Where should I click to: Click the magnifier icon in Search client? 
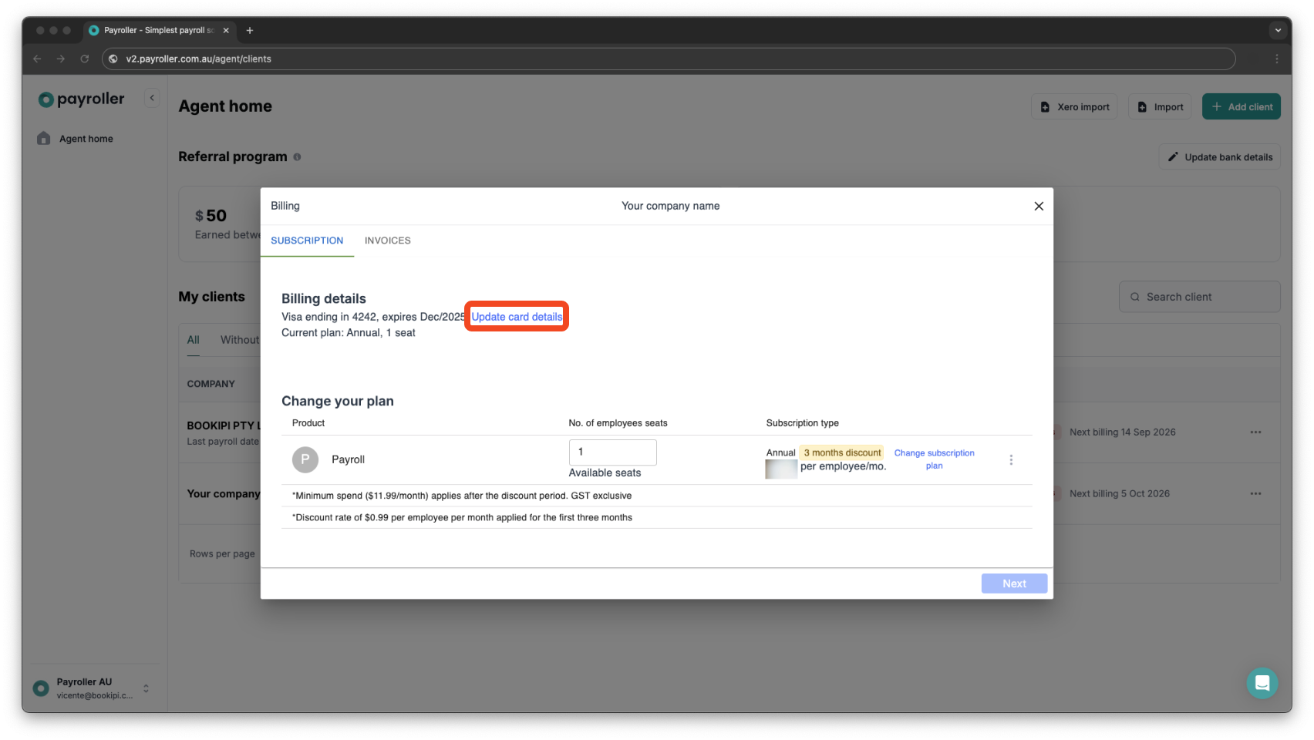pyautogui.click(x=1134, y=296)
